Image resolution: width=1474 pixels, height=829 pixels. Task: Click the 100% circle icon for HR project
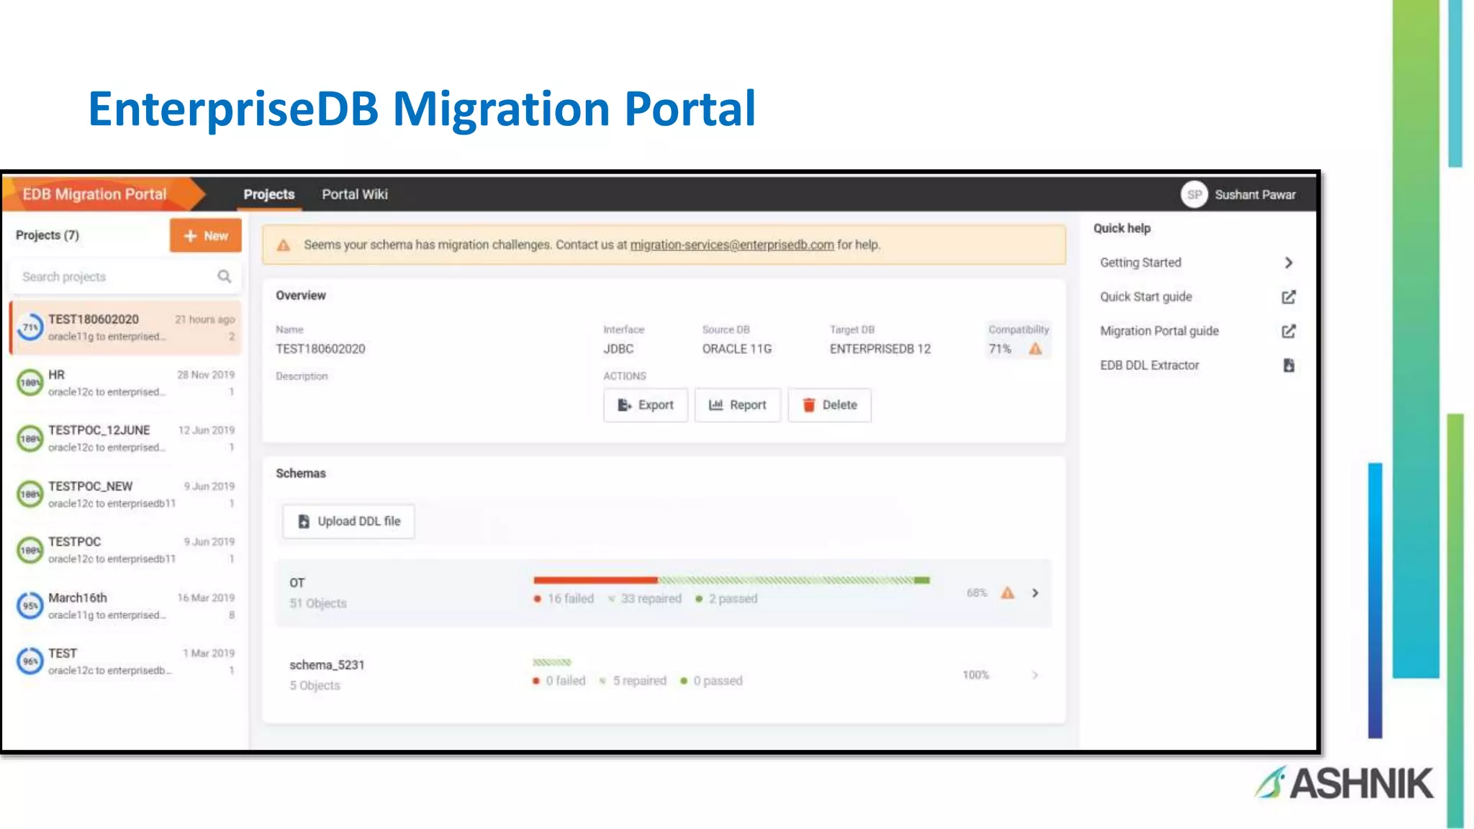point(30,383)
